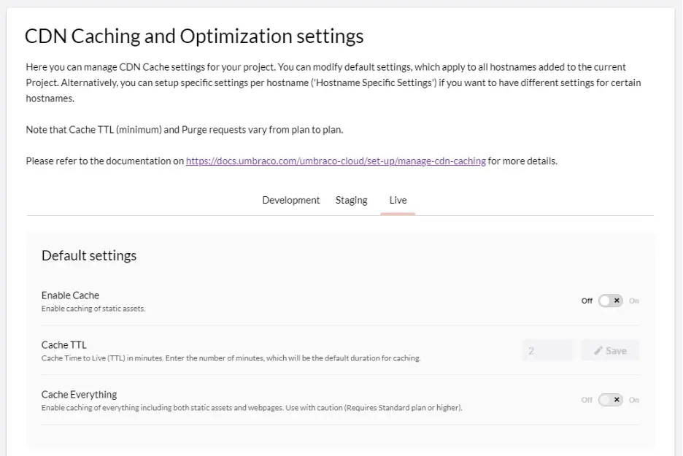
Task: Click the On label beside Cache Everything
Action: (634, 401)
